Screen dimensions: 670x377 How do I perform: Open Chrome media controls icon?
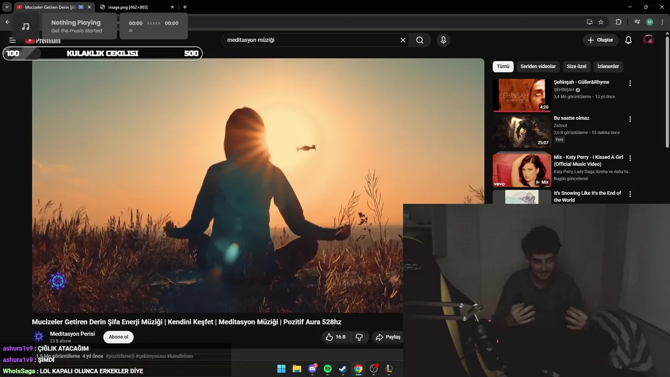click(637, 22)
